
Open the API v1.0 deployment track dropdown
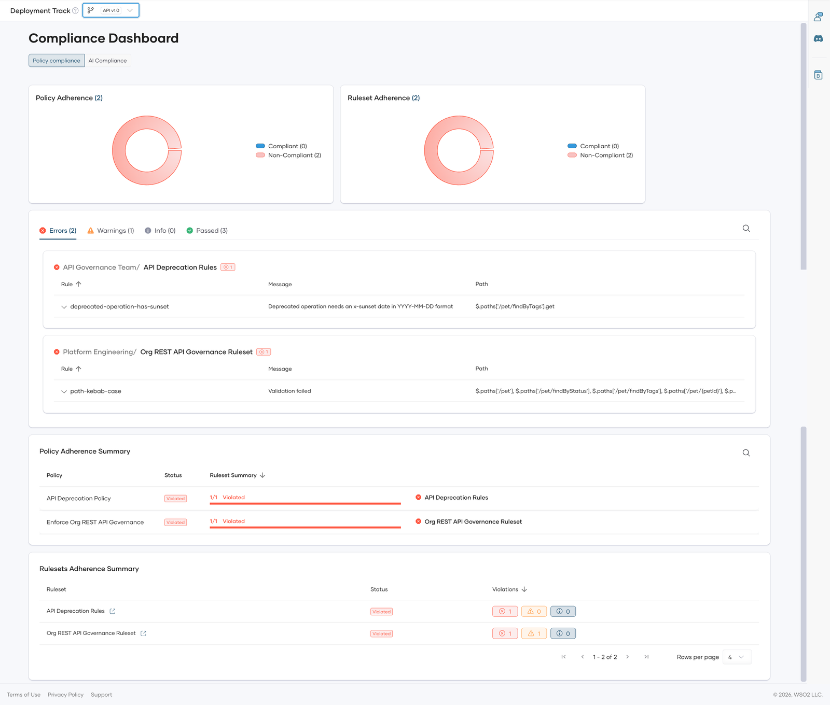(x=111, y=10)
